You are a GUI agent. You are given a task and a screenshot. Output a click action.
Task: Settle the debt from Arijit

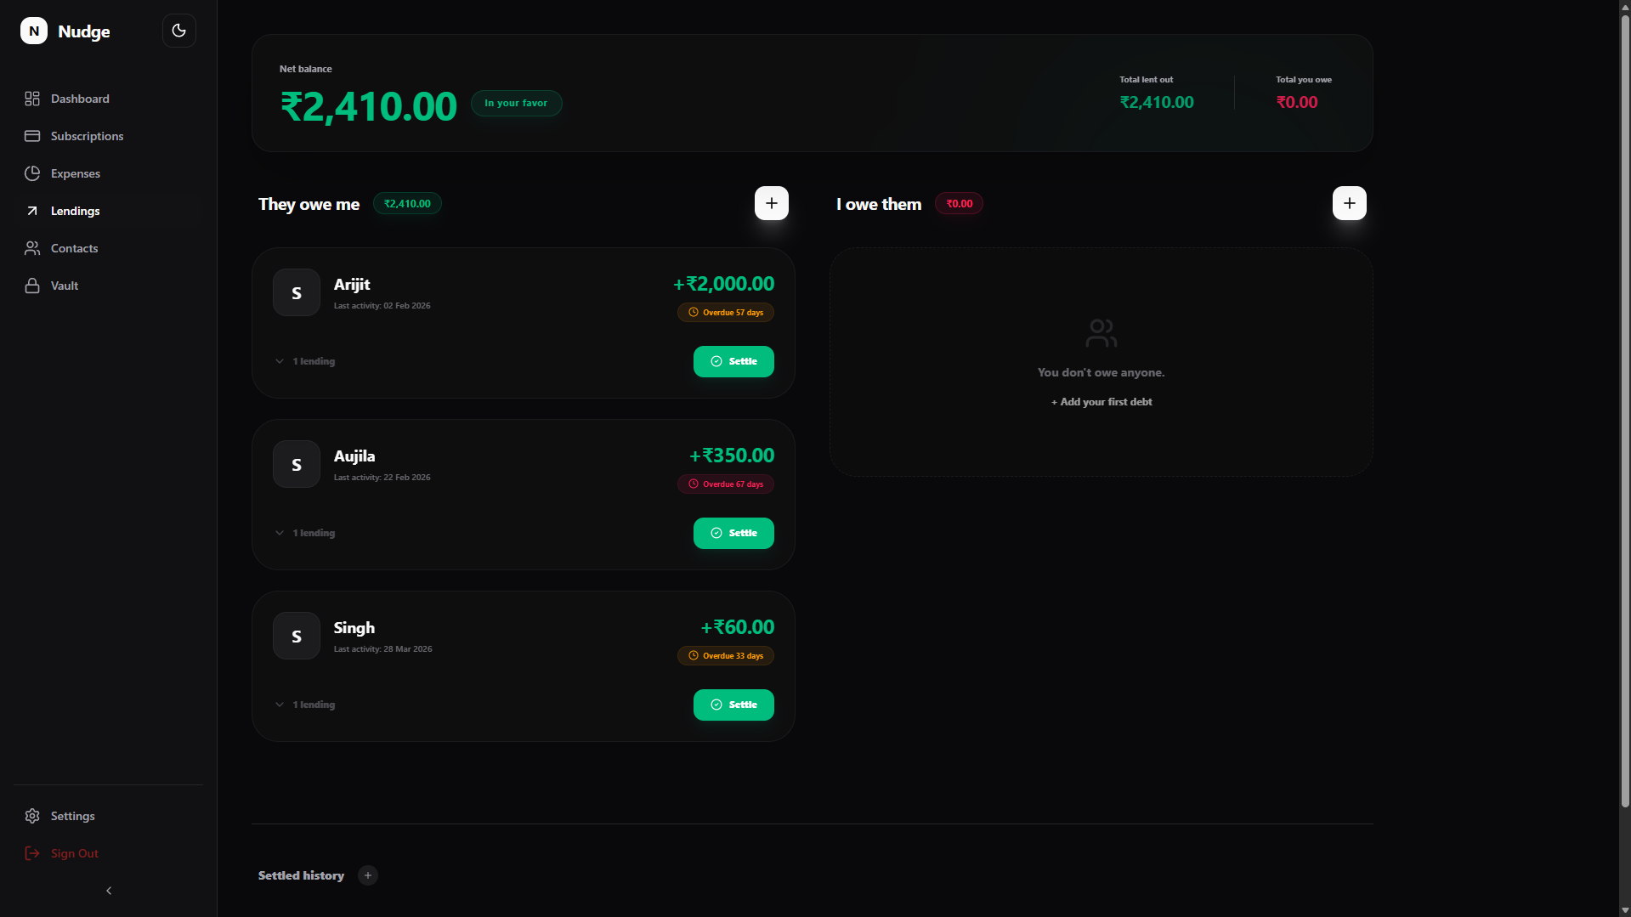click(x=733, y=360)
